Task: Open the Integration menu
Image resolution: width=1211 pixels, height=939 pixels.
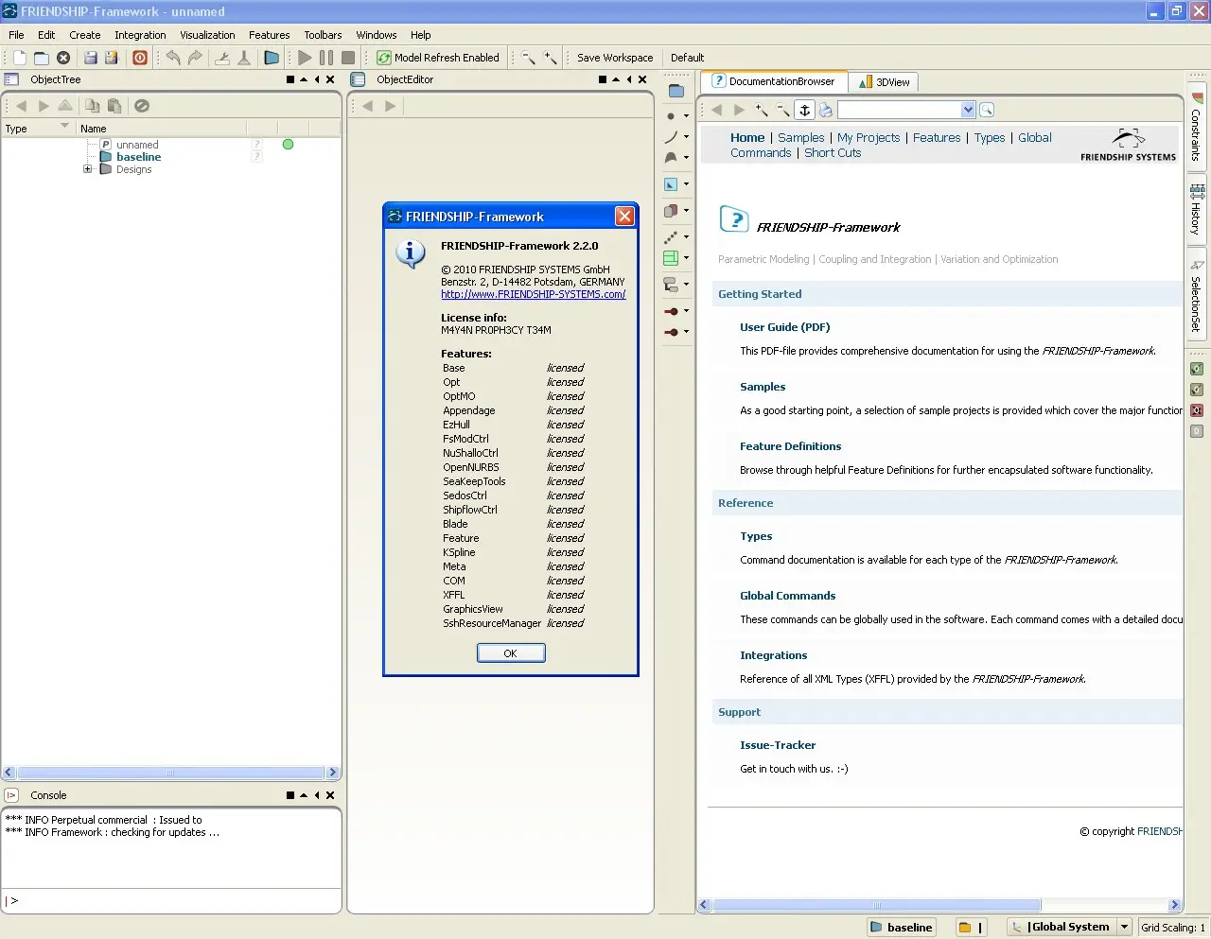Action: pyautogui.click(x=140, y=35)
